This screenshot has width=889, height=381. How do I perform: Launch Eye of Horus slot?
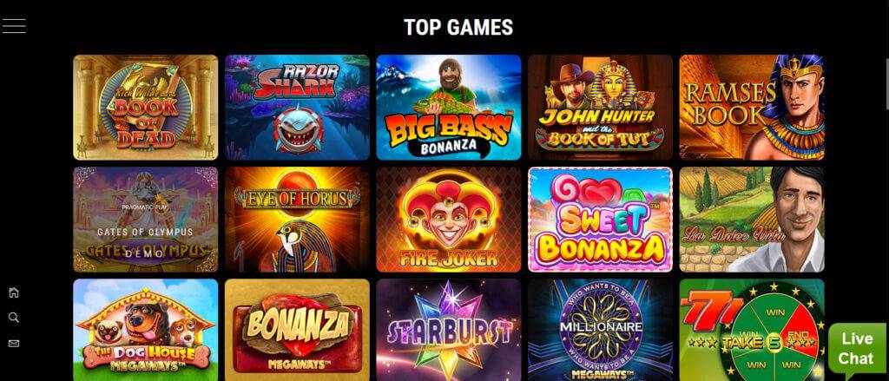297,220
